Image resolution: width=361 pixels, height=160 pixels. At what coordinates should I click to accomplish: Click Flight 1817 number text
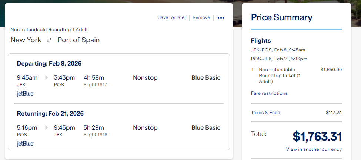click(95, 85)
